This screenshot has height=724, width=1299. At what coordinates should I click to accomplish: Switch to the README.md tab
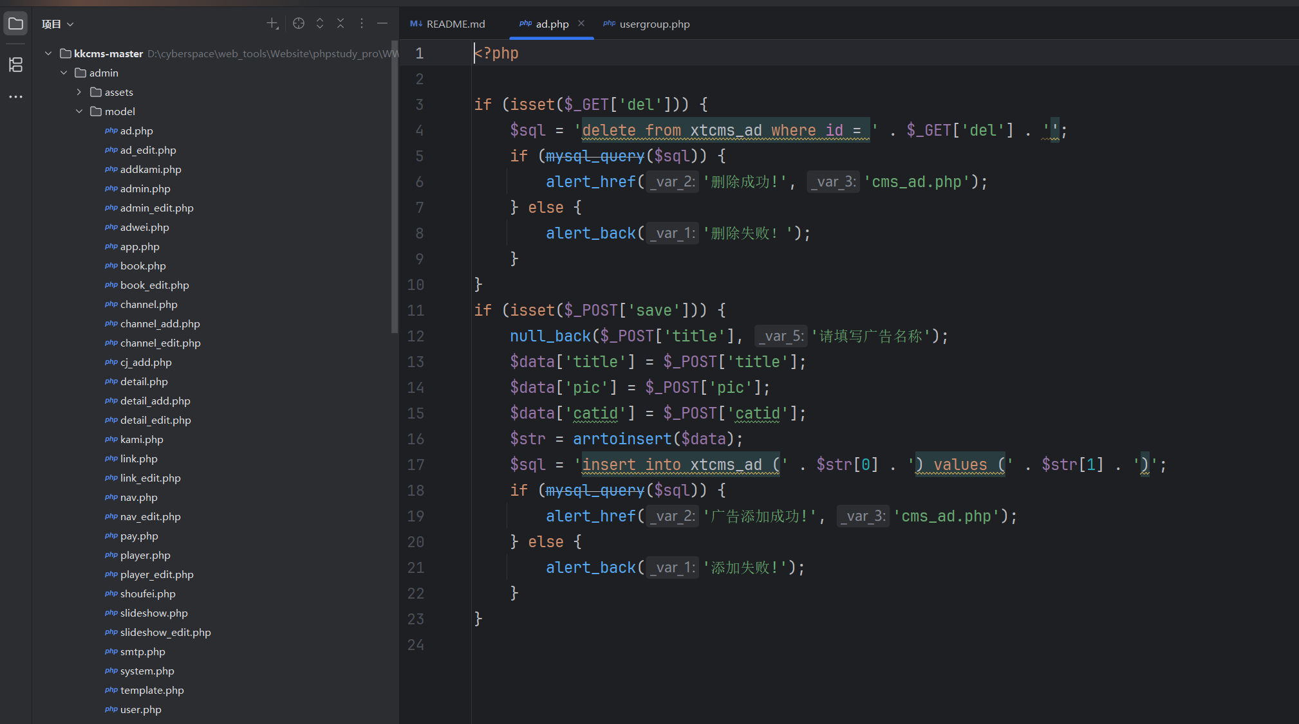pos(455,24)
